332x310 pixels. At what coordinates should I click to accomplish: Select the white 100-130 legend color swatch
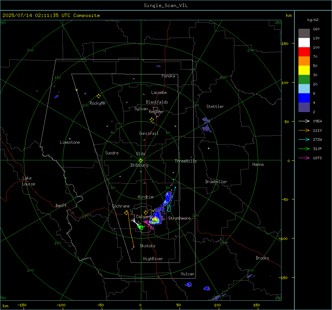(x=304, y=43)
